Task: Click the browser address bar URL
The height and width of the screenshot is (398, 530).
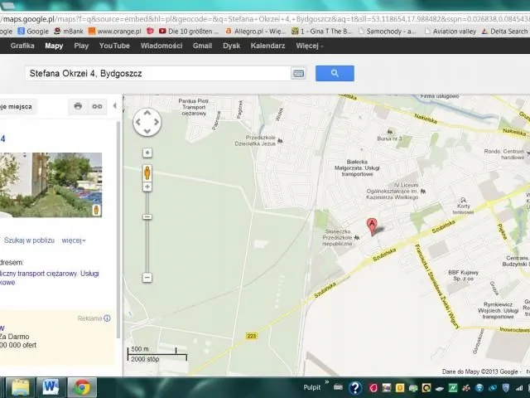Action: pos(265,19)
